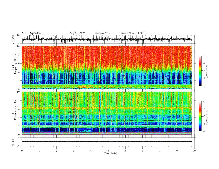Click the 'VLF Spectra' title text
Screen dimensions: 219x169
(x=31, y=33)
